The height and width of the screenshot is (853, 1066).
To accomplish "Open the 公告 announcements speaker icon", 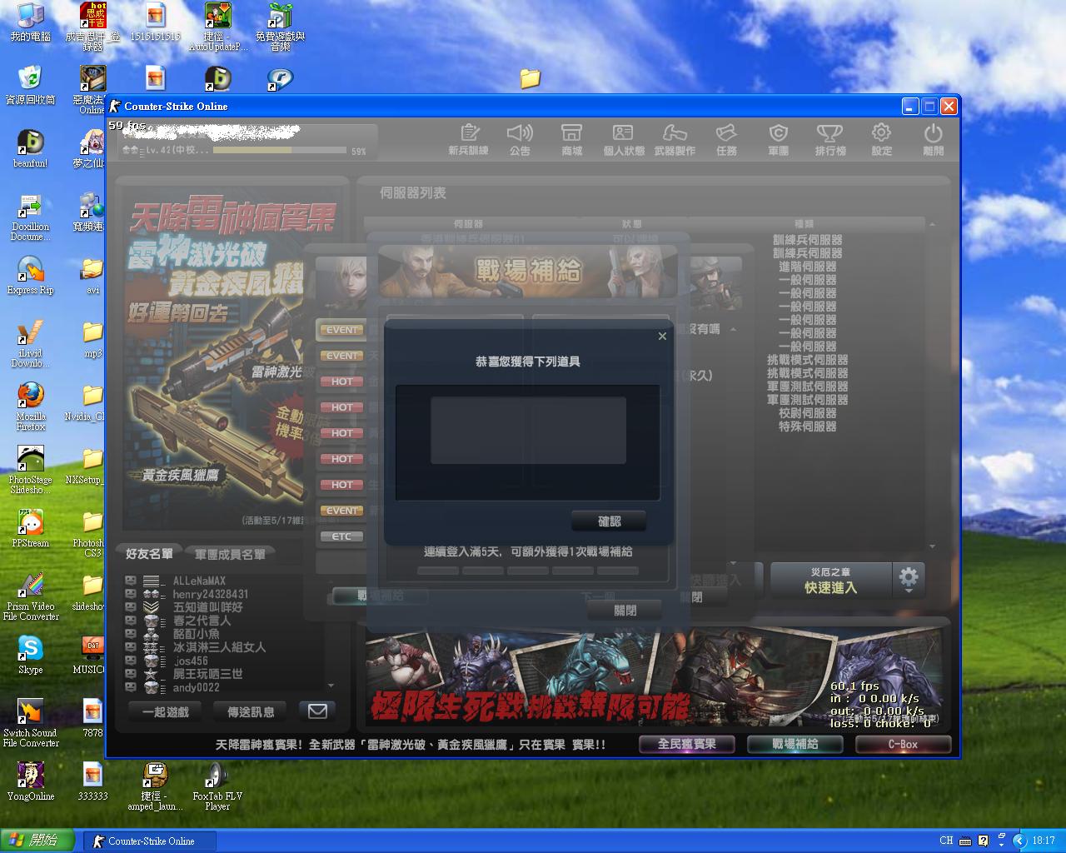I will [520, 139].
